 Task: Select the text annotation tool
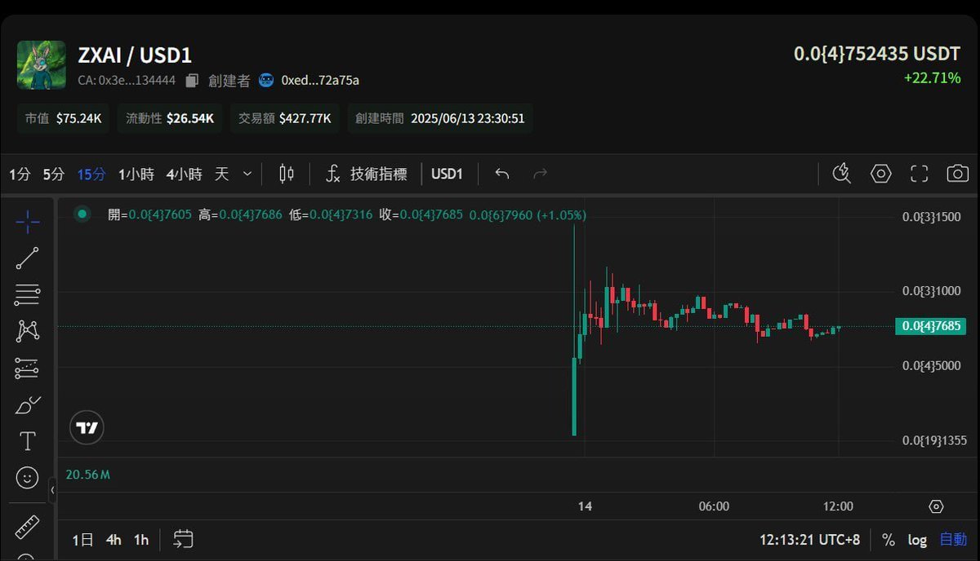pos(28,441)
